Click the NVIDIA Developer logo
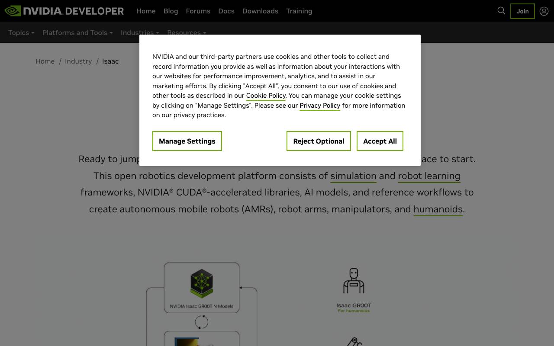This screenshot has height=346, width=554. tap(64, 11)
